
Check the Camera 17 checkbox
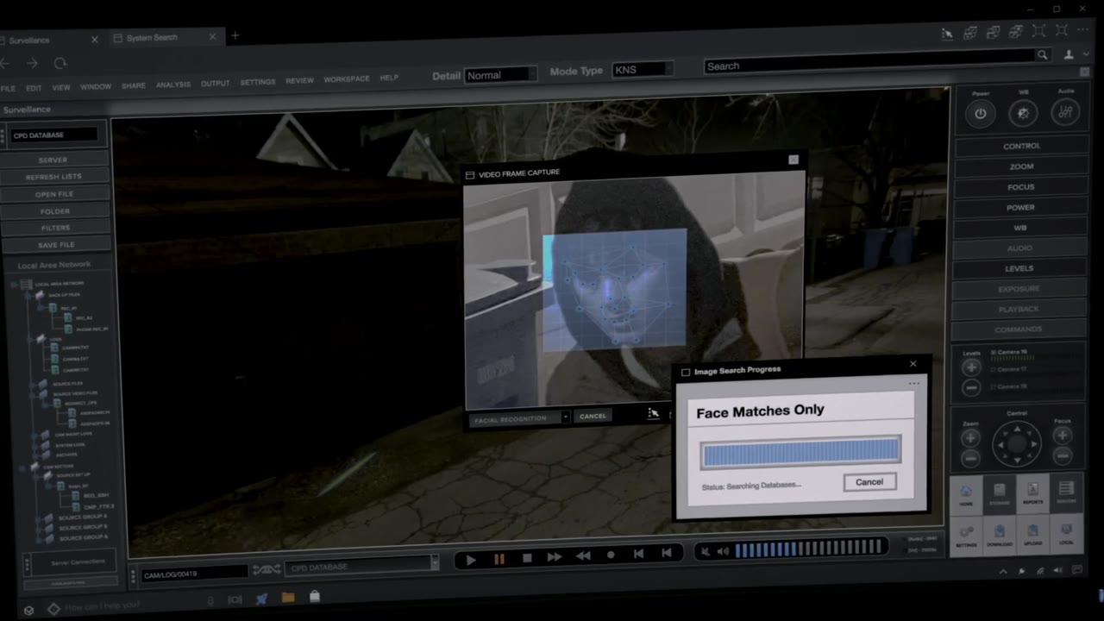994,369
